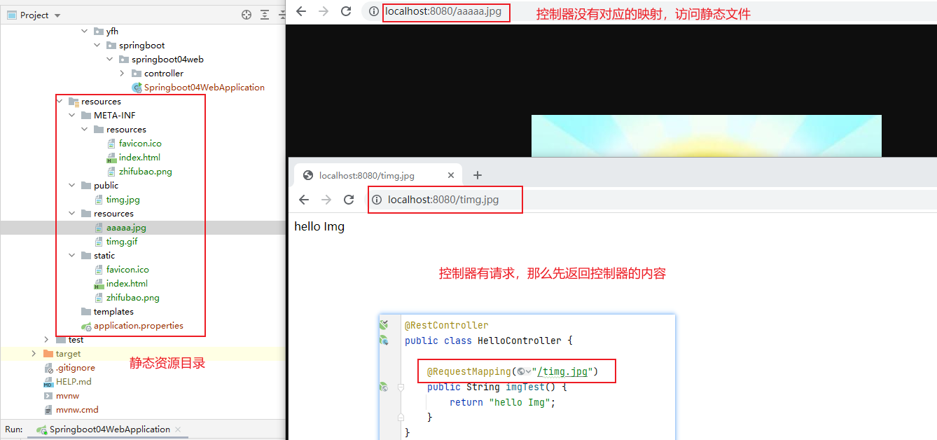Expand the target folder
Image resolution: width=937 pixels, height=440 pixels.
click(34, 354)
